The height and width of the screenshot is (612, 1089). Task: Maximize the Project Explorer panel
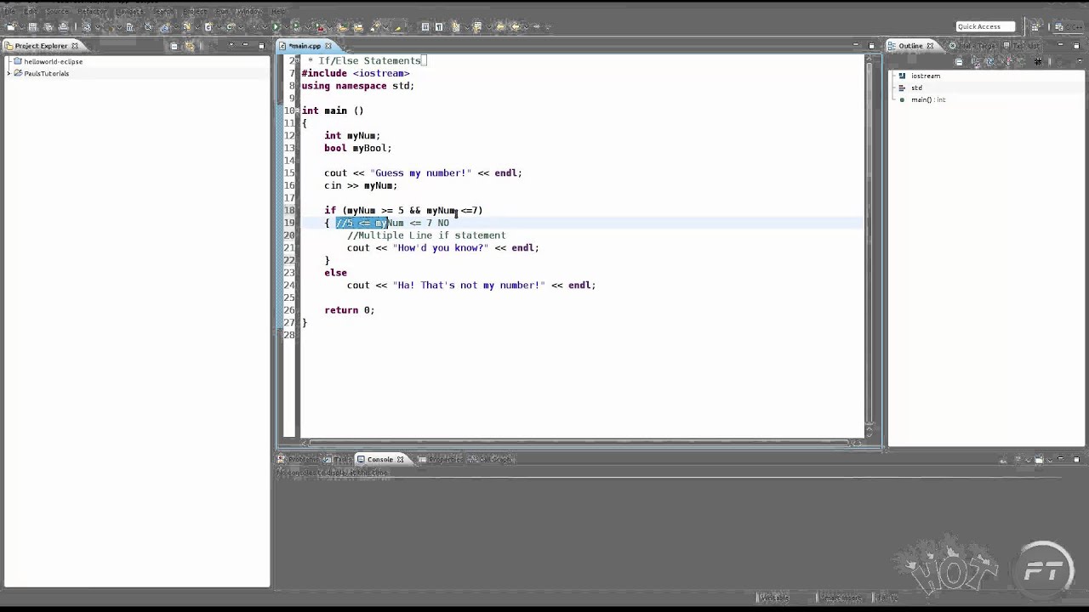[x=261, y=46]
